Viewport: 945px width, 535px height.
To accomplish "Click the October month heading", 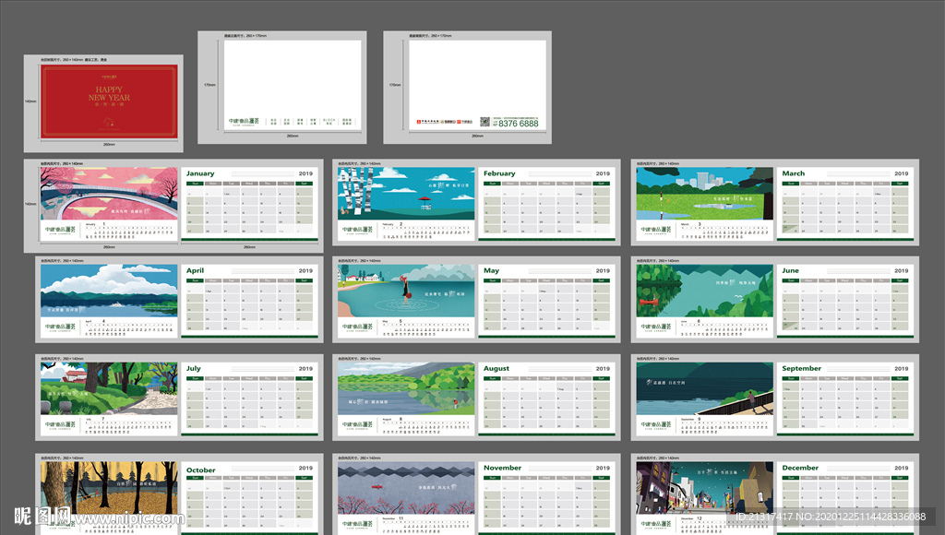I will (200, 470).
